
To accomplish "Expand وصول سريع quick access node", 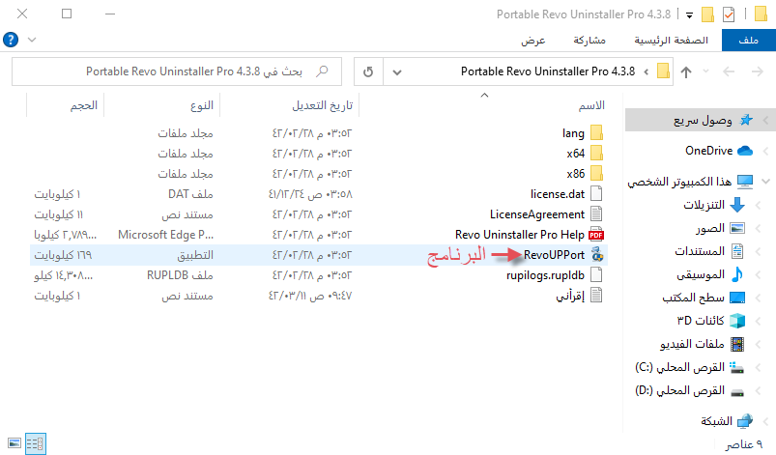I will [765, 120].
